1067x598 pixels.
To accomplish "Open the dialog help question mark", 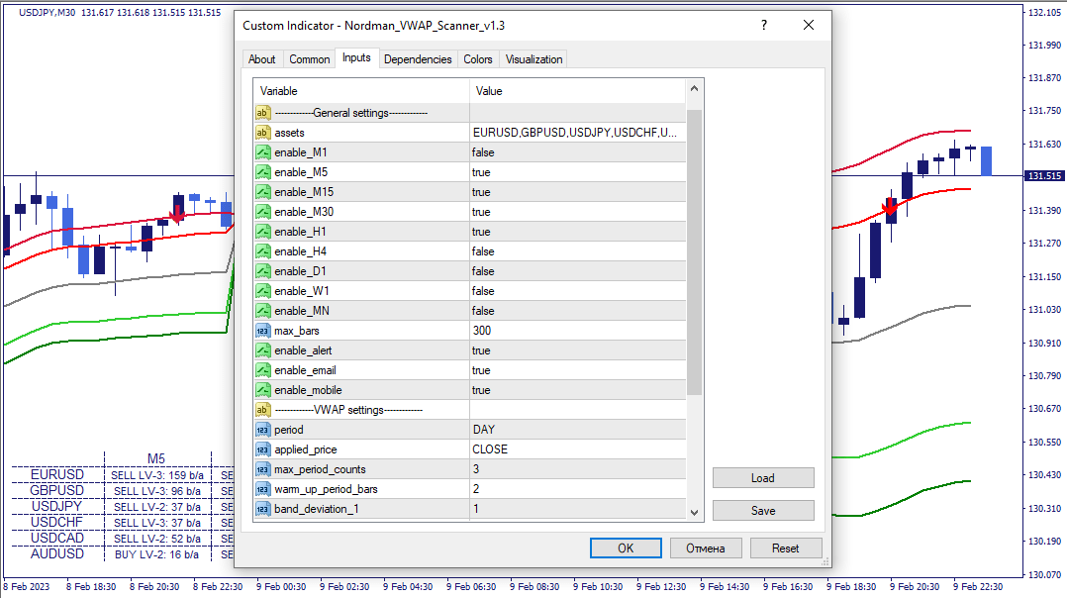I will coord(763,25).
